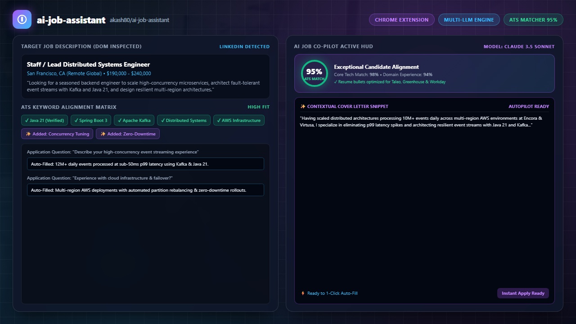Click the Model: Claude 3.5 Sonnet label
This screenshot has height=324, width=576.
(x=519, y=46)
